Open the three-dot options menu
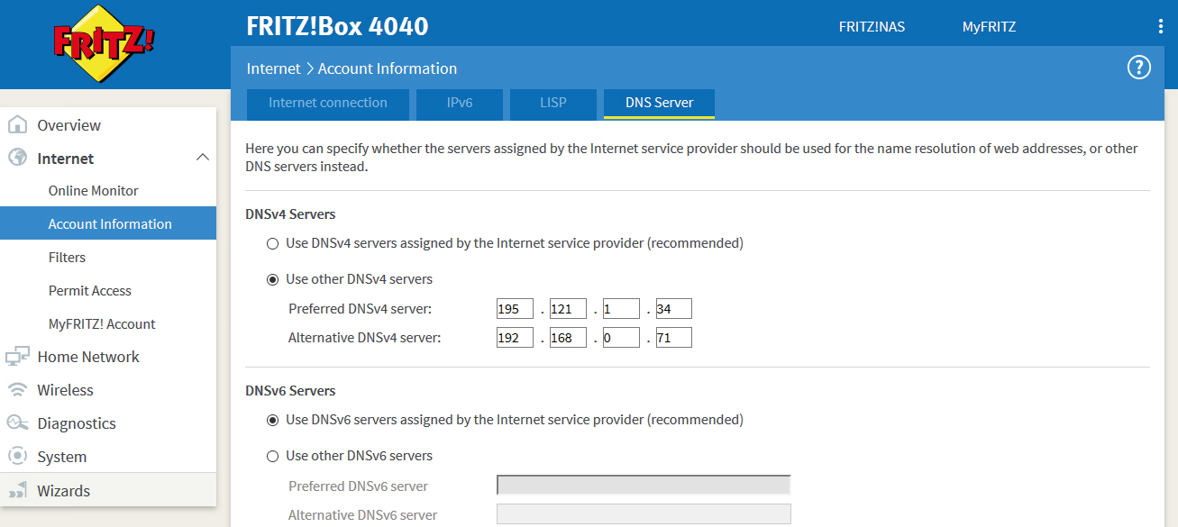This screenshot has width=1178, height=527. tap(1160, 27)
